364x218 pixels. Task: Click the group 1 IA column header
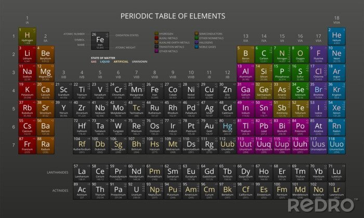point(27,20)
